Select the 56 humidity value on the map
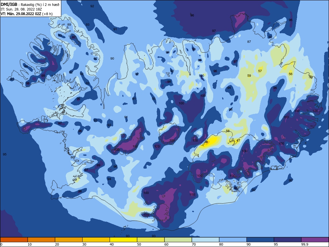The image size is (329, 247). click(291, 74)
